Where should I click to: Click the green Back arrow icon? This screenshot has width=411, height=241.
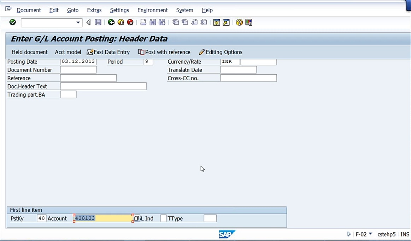pos(111,22)
